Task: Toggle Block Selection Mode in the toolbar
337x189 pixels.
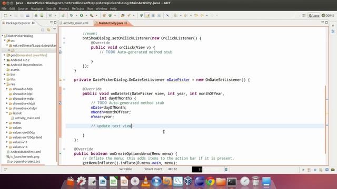Action: [153, 15]
